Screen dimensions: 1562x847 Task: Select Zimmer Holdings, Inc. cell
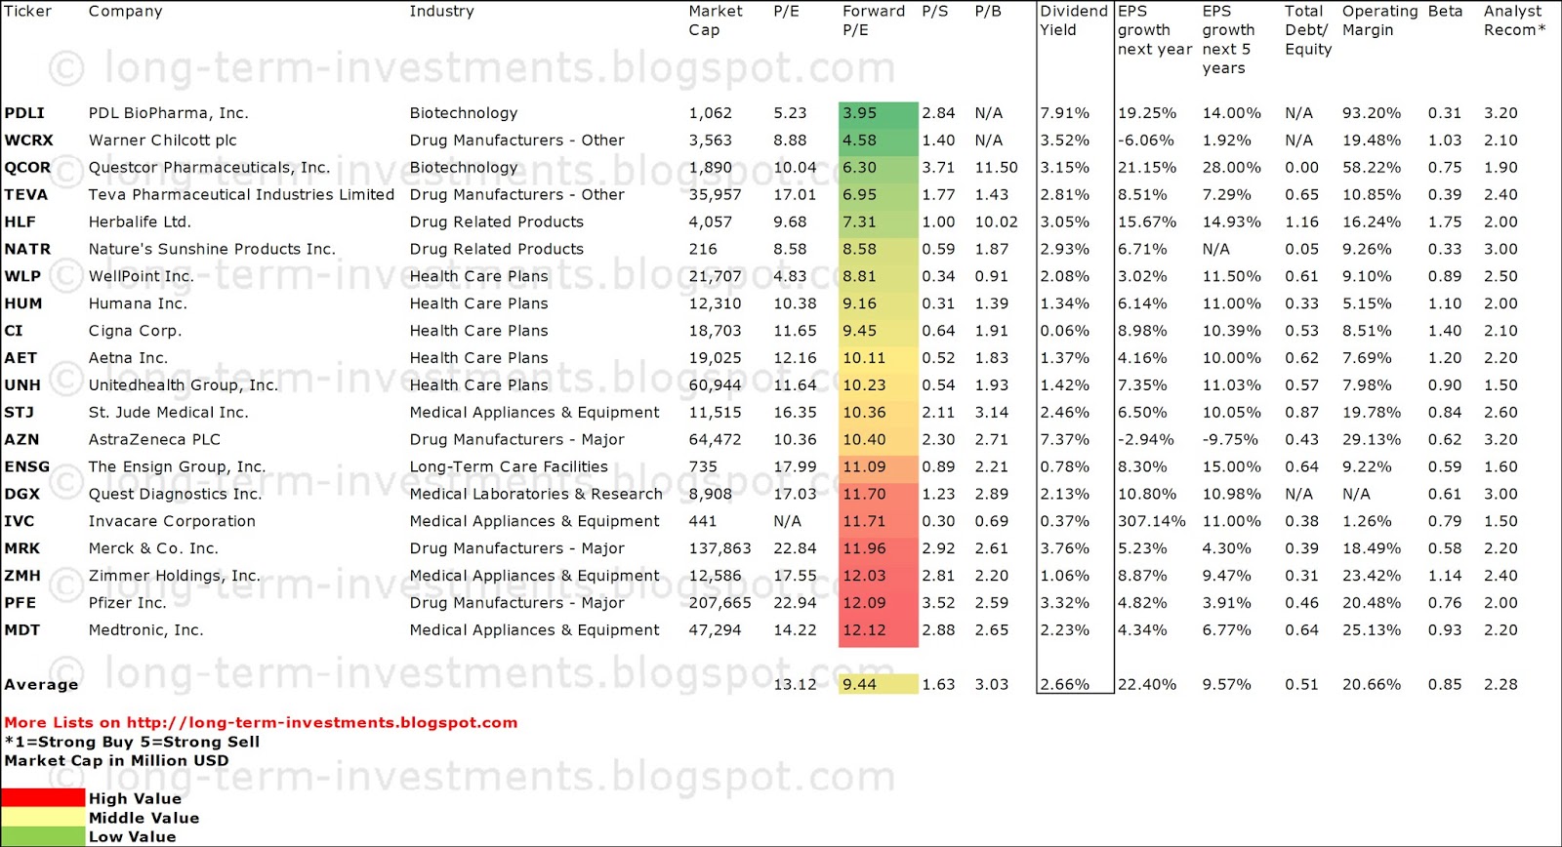175,577
